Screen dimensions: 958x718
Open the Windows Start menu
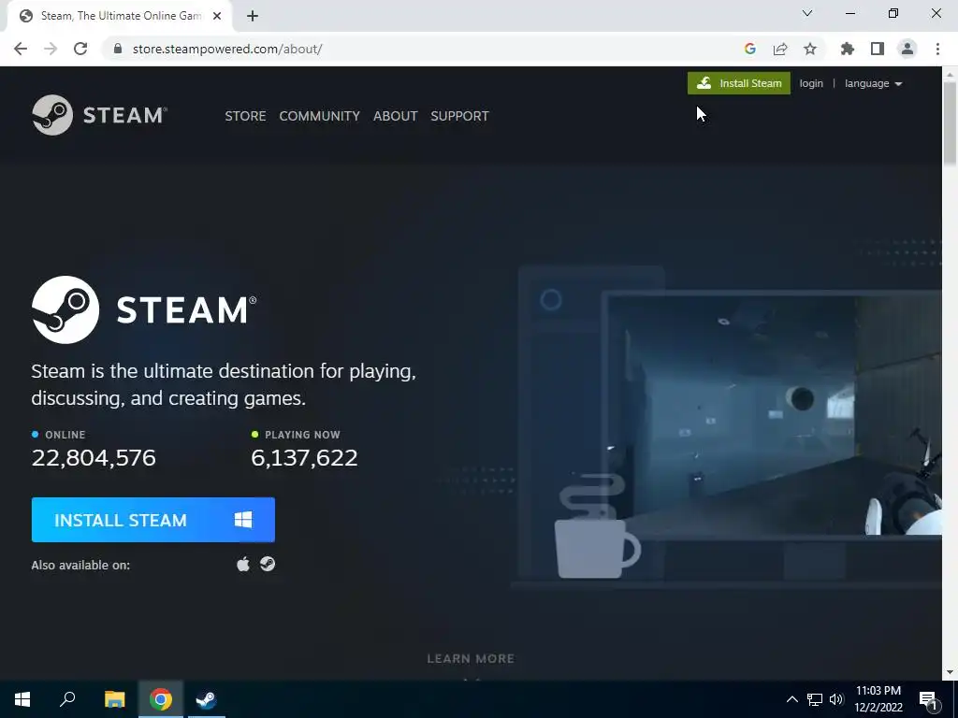pos(22,699)
